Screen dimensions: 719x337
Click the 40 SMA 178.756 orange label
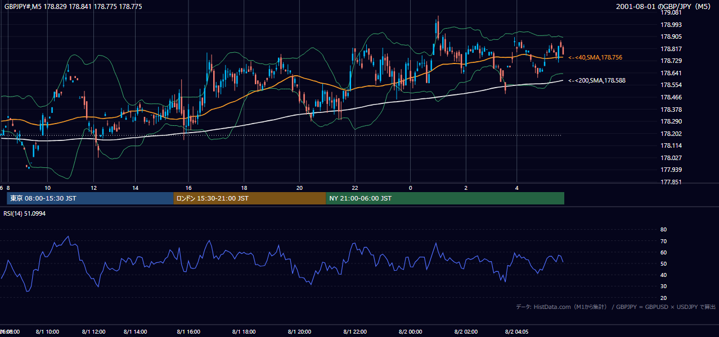(x=595, y=57)
